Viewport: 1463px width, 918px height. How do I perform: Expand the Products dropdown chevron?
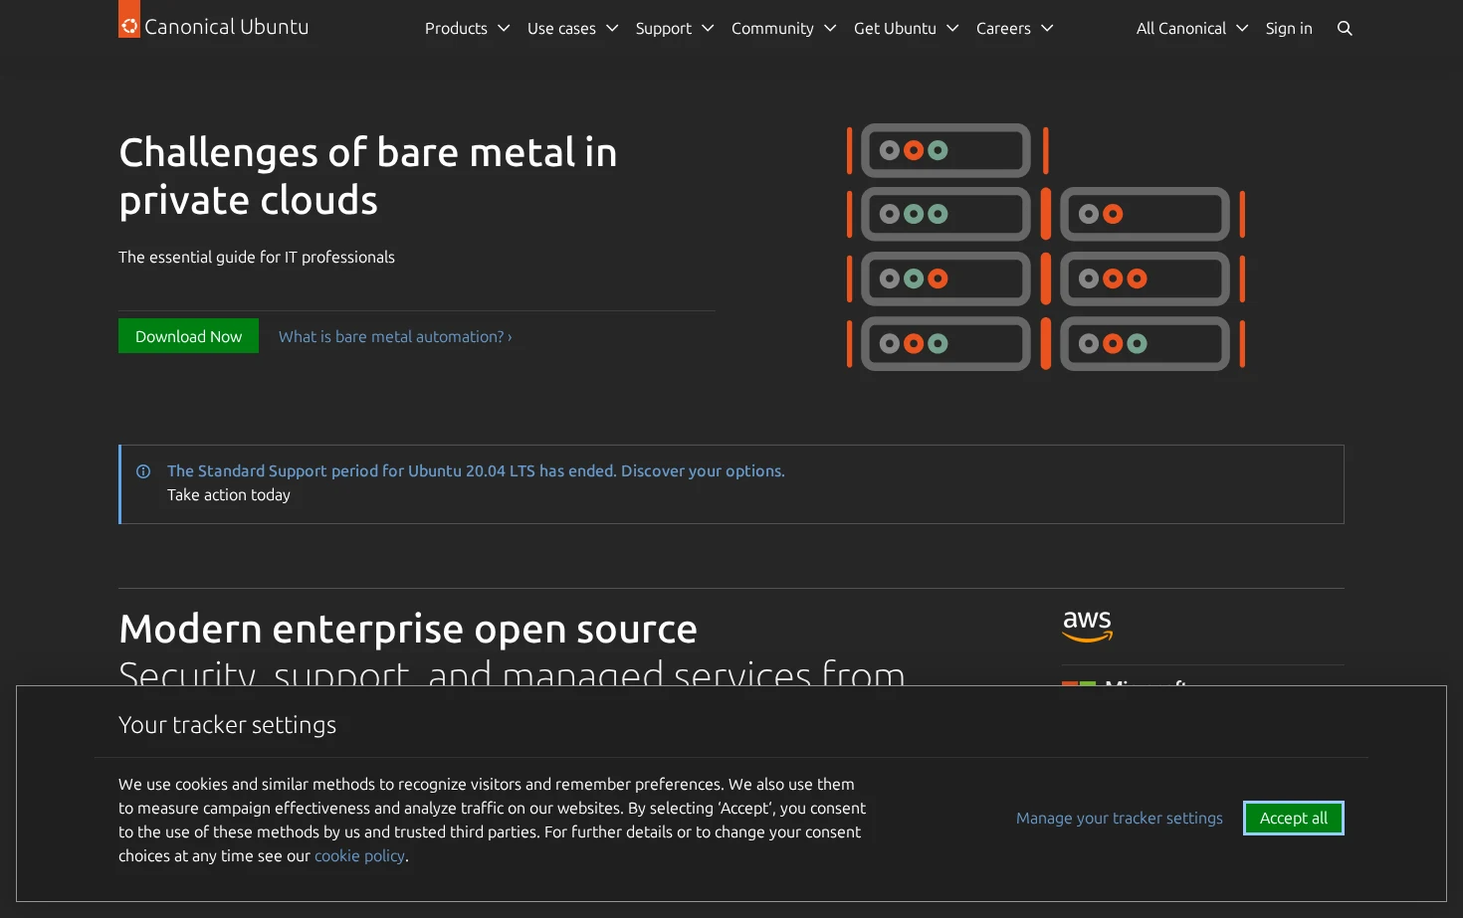point(504,29)
